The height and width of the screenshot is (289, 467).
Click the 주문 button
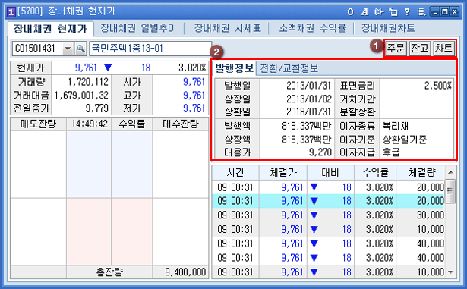[x=396, y=49]
